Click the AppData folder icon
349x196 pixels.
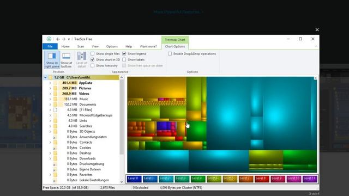55,83
